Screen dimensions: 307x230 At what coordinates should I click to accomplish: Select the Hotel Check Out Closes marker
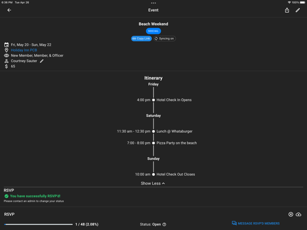pyautogui.click(x=153, y=174)
